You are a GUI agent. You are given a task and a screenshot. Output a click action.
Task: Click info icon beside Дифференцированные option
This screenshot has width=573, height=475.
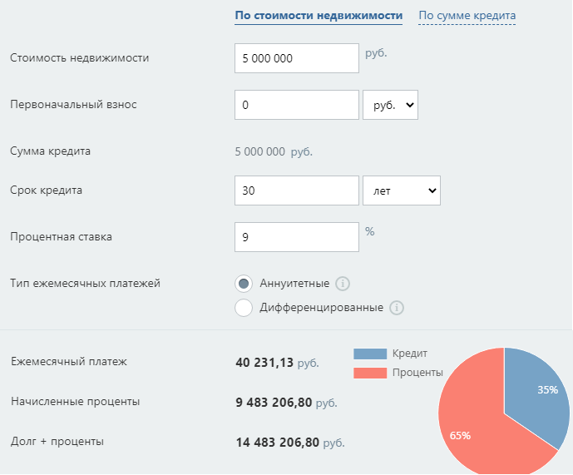397,308
